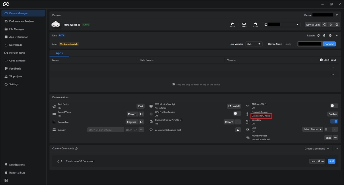Click the device power icon button
The width and height of the screenshot is (344, 185).
(331, 25)
